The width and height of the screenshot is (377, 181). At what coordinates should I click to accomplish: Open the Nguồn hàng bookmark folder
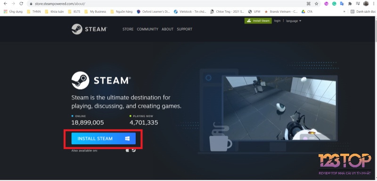click(x=122, y=11)
